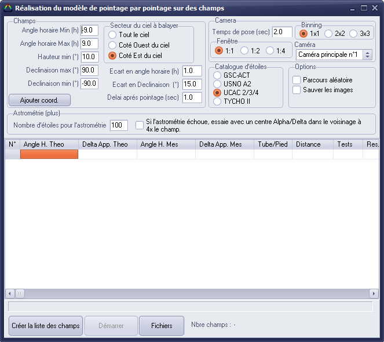
Task: Select the orange highlighted table cell
Action: click(49, 154)
